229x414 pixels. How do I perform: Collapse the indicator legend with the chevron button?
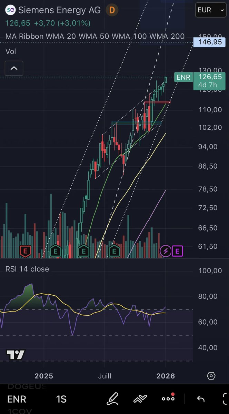pyautogui.click(x=14, y=68)
